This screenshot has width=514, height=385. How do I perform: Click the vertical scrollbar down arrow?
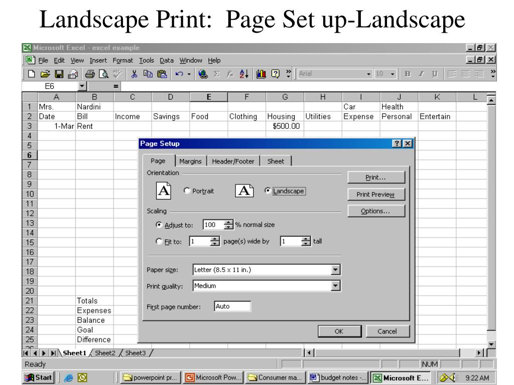coord(491,344)
